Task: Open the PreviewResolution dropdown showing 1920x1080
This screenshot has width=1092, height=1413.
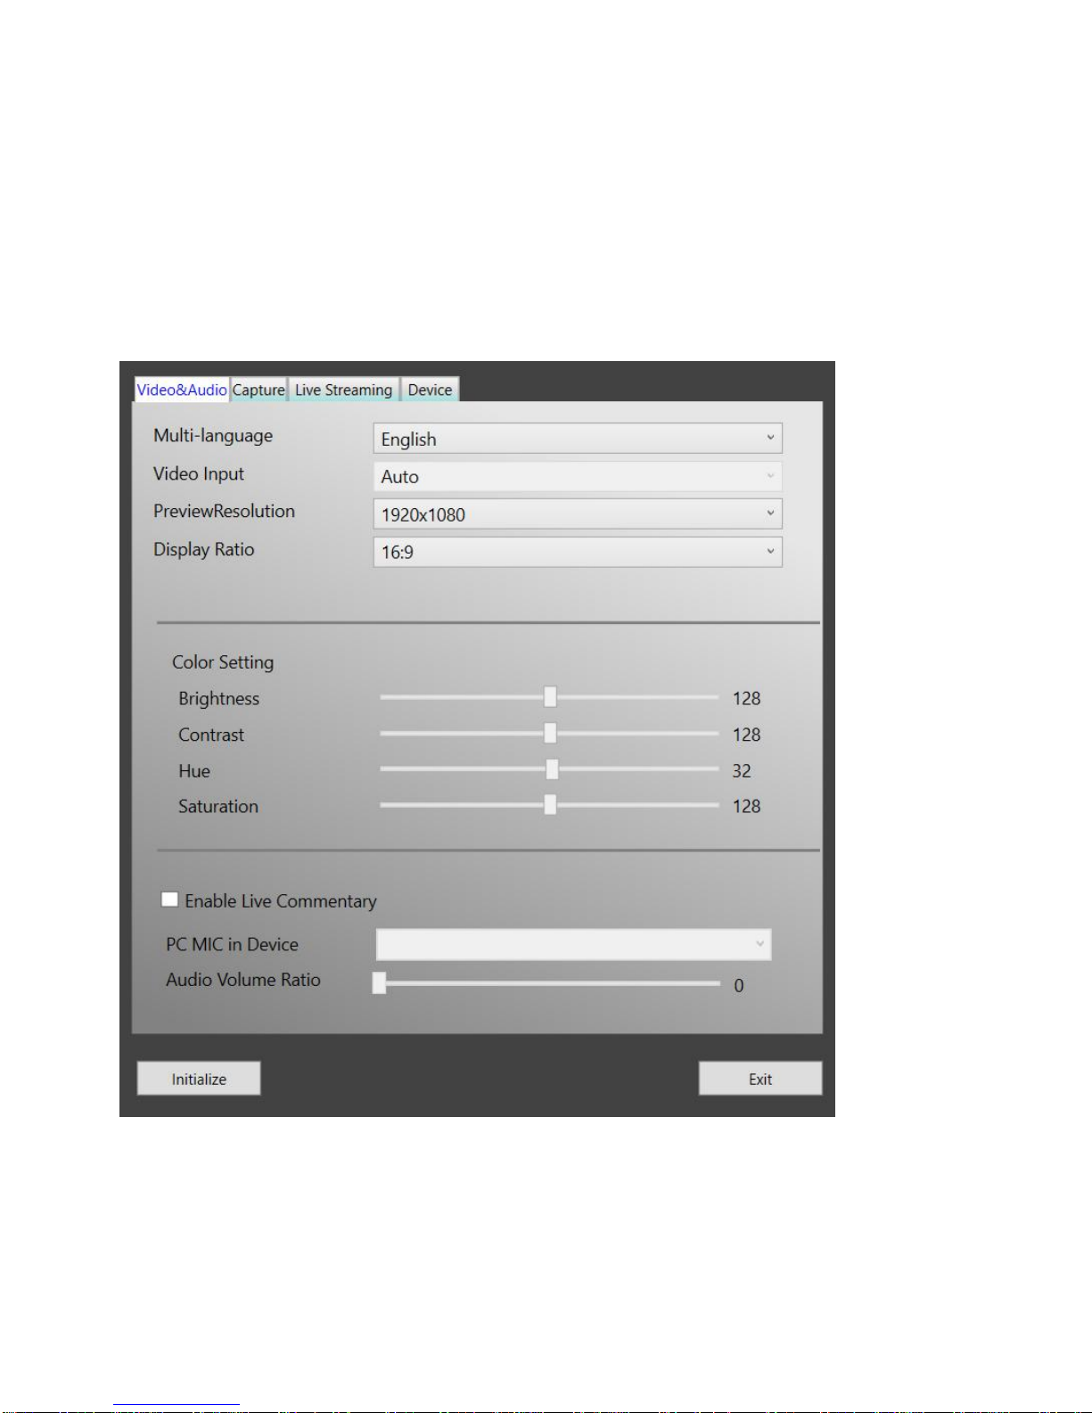Action: [578, 514]
